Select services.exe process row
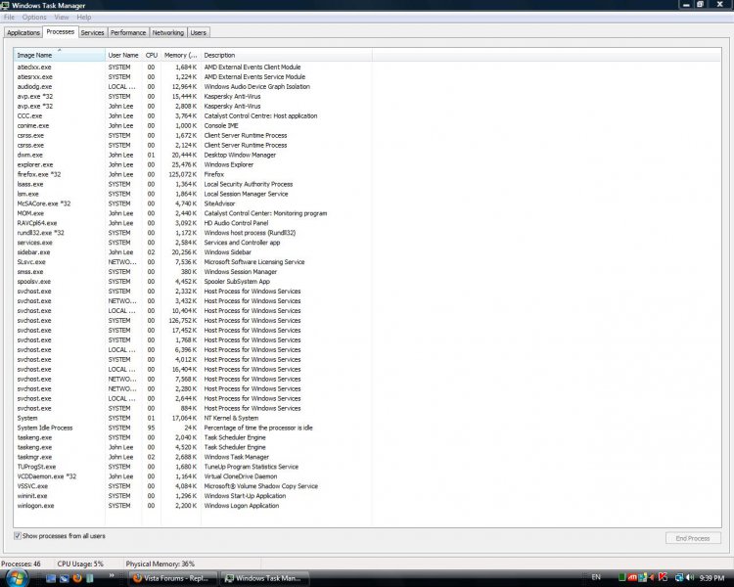734x587 pixels. (x=193, y=243)
